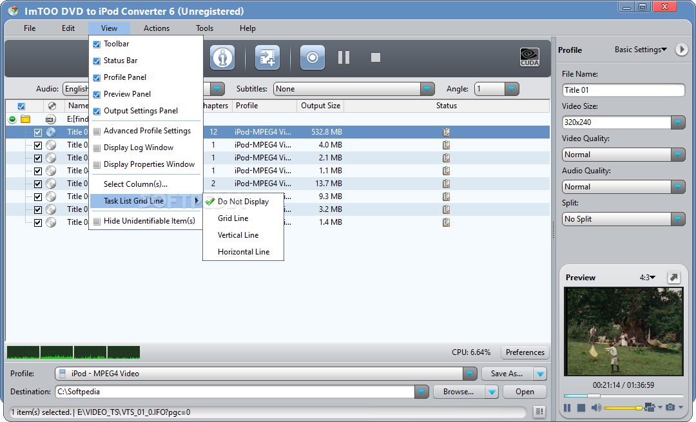Open the Audio Quality dropdown

click(678, 187)
